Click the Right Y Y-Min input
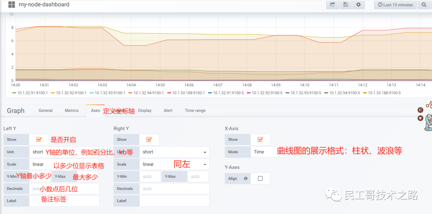This screenshot has height=214, width=432. coord(150,176)
